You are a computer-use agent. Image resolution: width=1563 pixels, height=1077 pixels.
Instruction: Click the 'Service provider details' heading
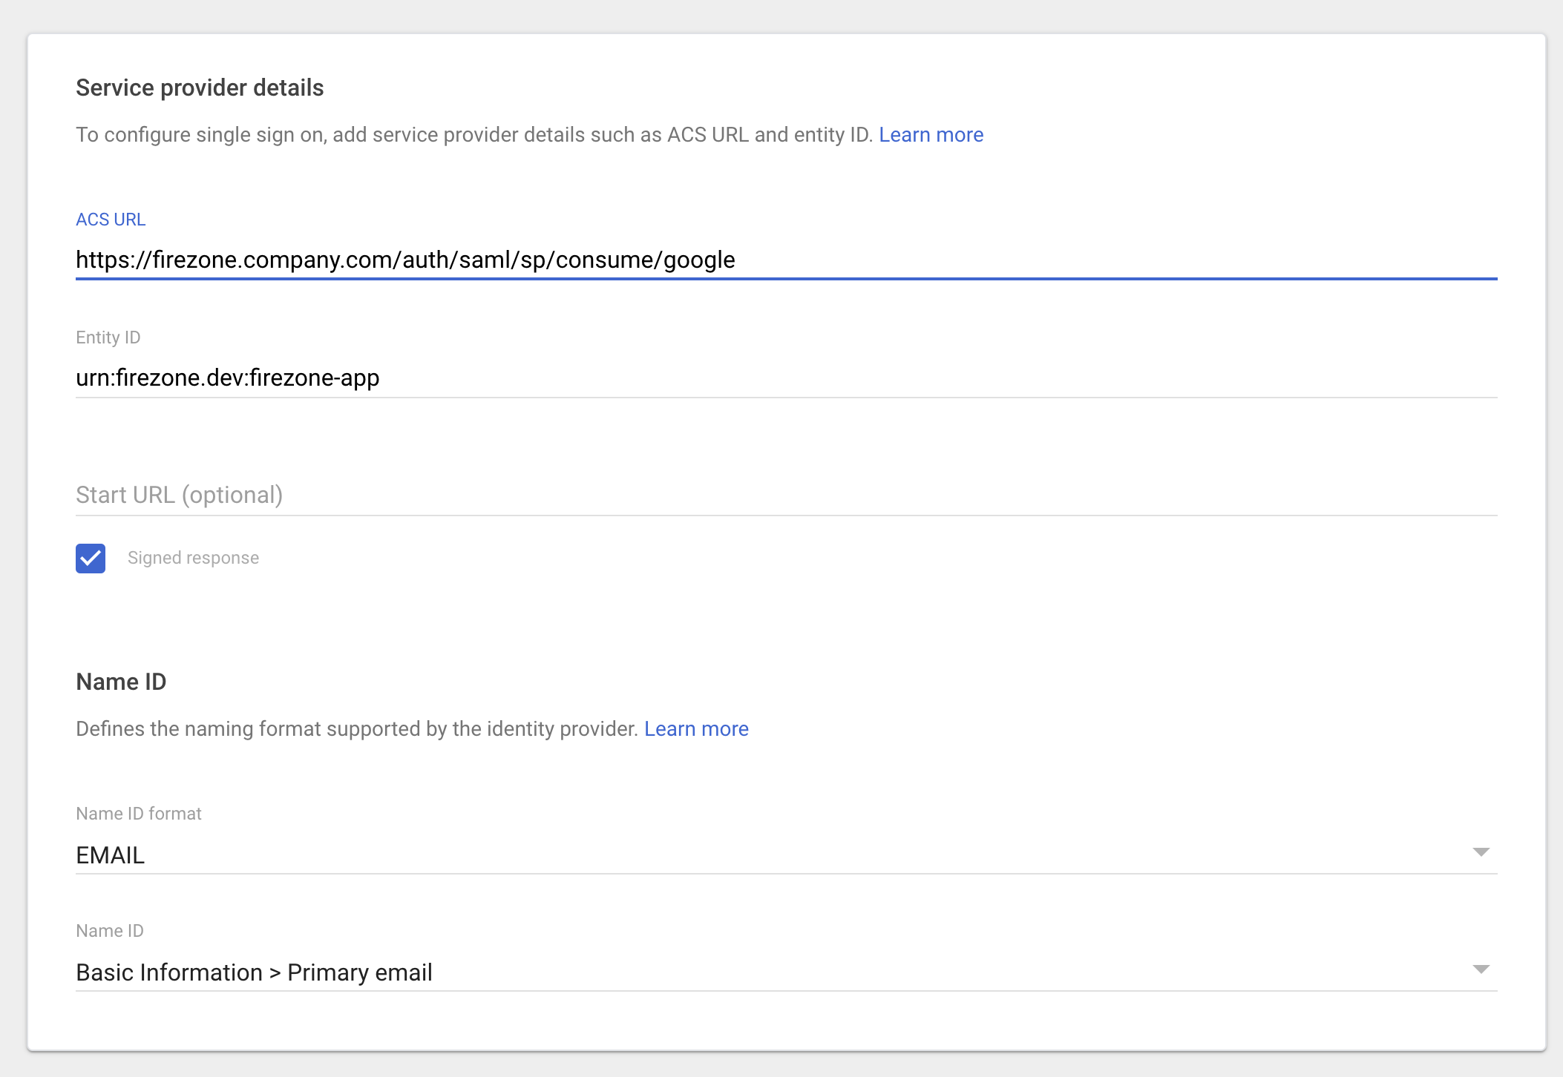[x=200, y=88]
